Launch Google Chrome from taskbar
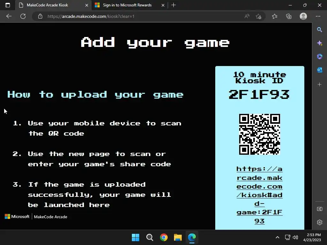 [164, 237]
